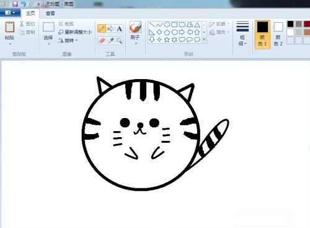
Task: Select the Pencil tool
Action: tap(102, 28)
